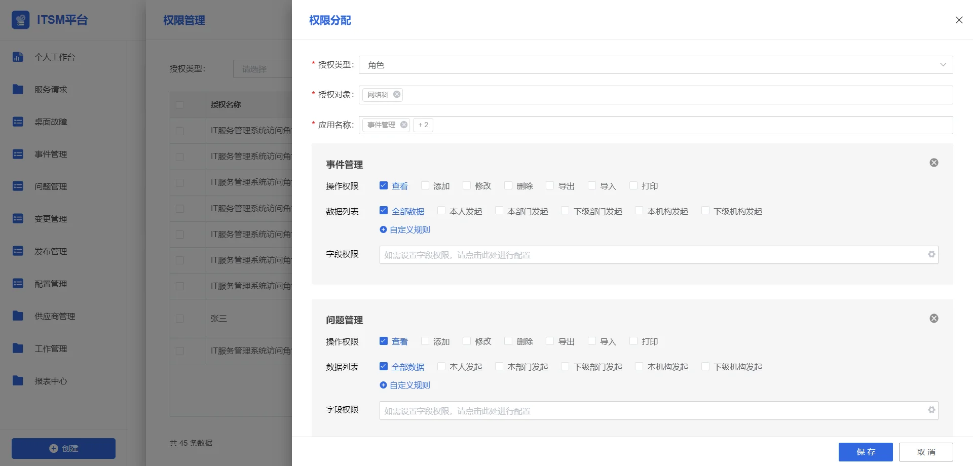Click the 创建 button in sidebar
973x466 pixels.
(x=63, y=448)
